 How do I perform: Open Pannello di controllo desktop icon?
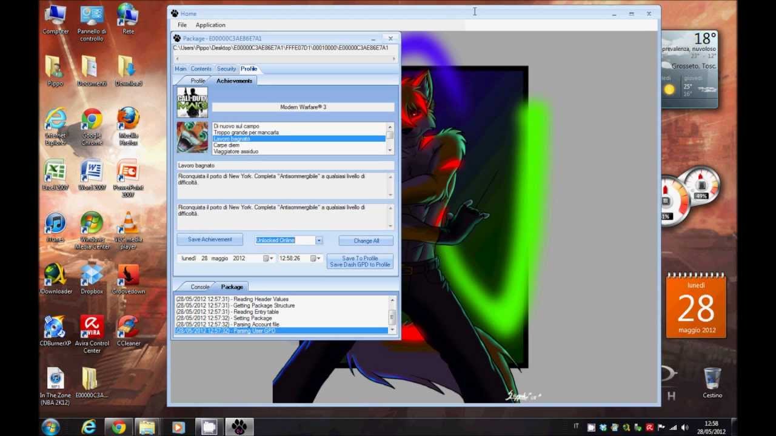click(x=92, y=23)
